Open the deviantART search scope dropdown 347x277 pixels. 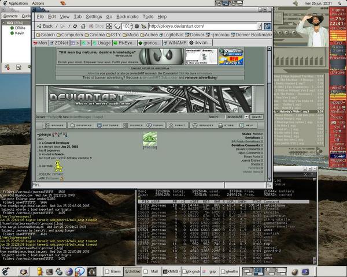tap(246, 117)
